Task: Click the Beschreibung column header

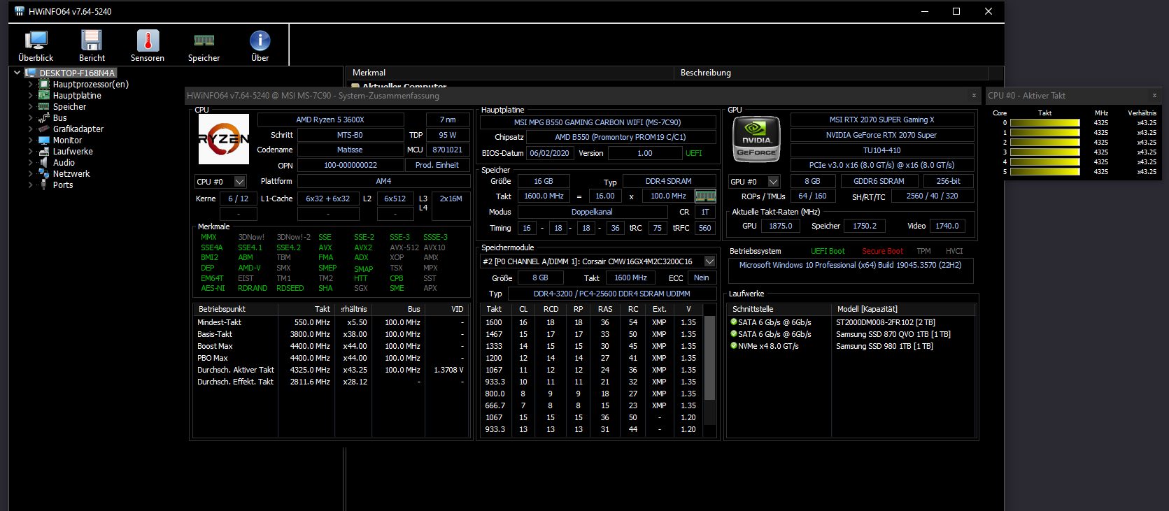Action: (831, 73)
